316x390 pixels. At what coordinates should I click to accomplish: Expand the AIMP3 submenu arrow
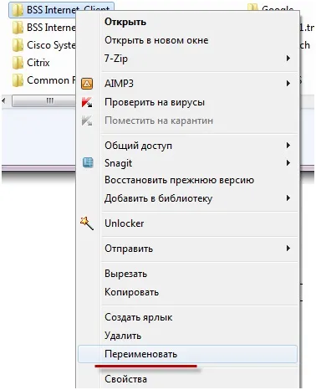coord(288,84)
